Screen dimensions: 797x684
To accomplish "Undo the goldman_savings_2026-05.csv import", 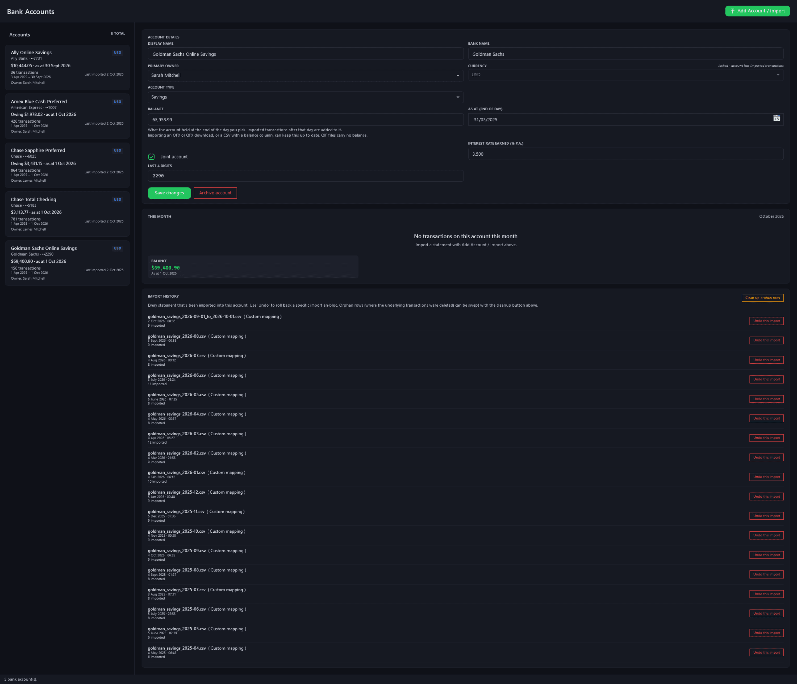I will pyautogui.click(x=766, y=399).
